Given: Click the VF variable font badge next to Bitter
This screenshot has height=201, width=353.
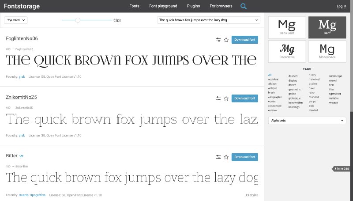Looking at the screenshot, I should coord(21,156).
